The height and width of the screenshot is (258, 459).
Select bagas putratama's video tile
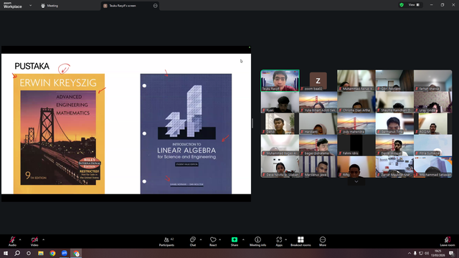point(318,145)
